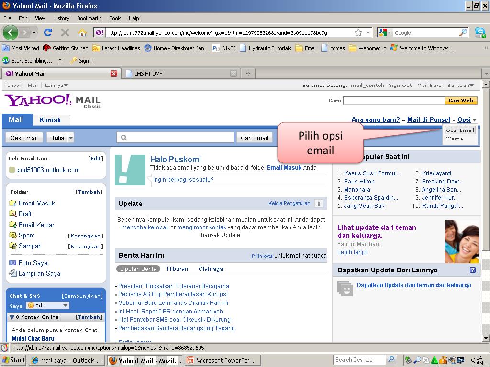Select the Hiburan news tab
Viewport: 490px width, 367px height.
tap(177, 269)
